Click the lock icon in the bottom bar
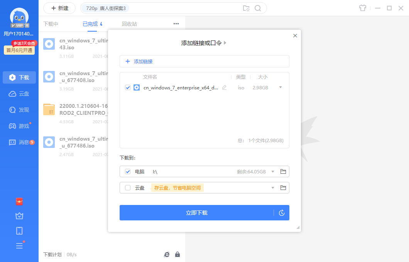The height and width of the screenshot is (262, 409). pyautogui.click(x=177, y=254)
